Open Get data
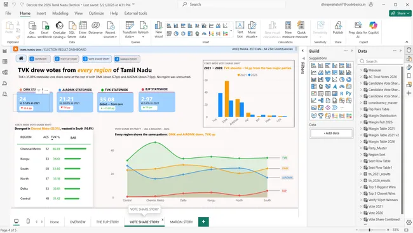The image size is (413, 233). pyautogui.click(x=32, y=30)
